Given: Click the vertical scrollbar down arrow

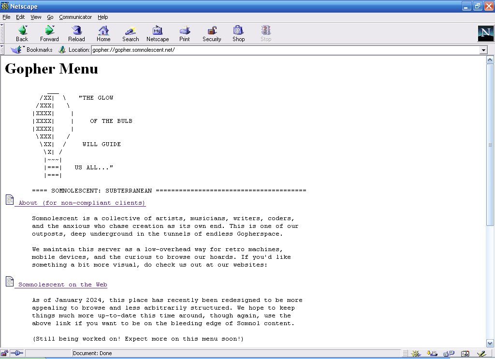Looking at the screenshot, I should tap(490, 343).
